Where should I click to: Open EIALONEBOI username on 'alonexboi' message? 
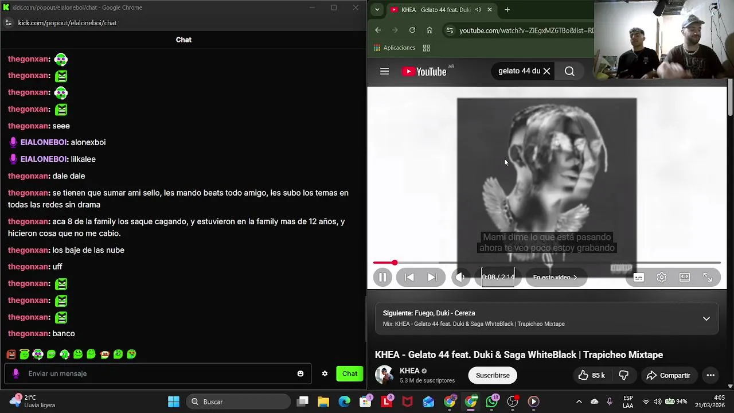44,142
